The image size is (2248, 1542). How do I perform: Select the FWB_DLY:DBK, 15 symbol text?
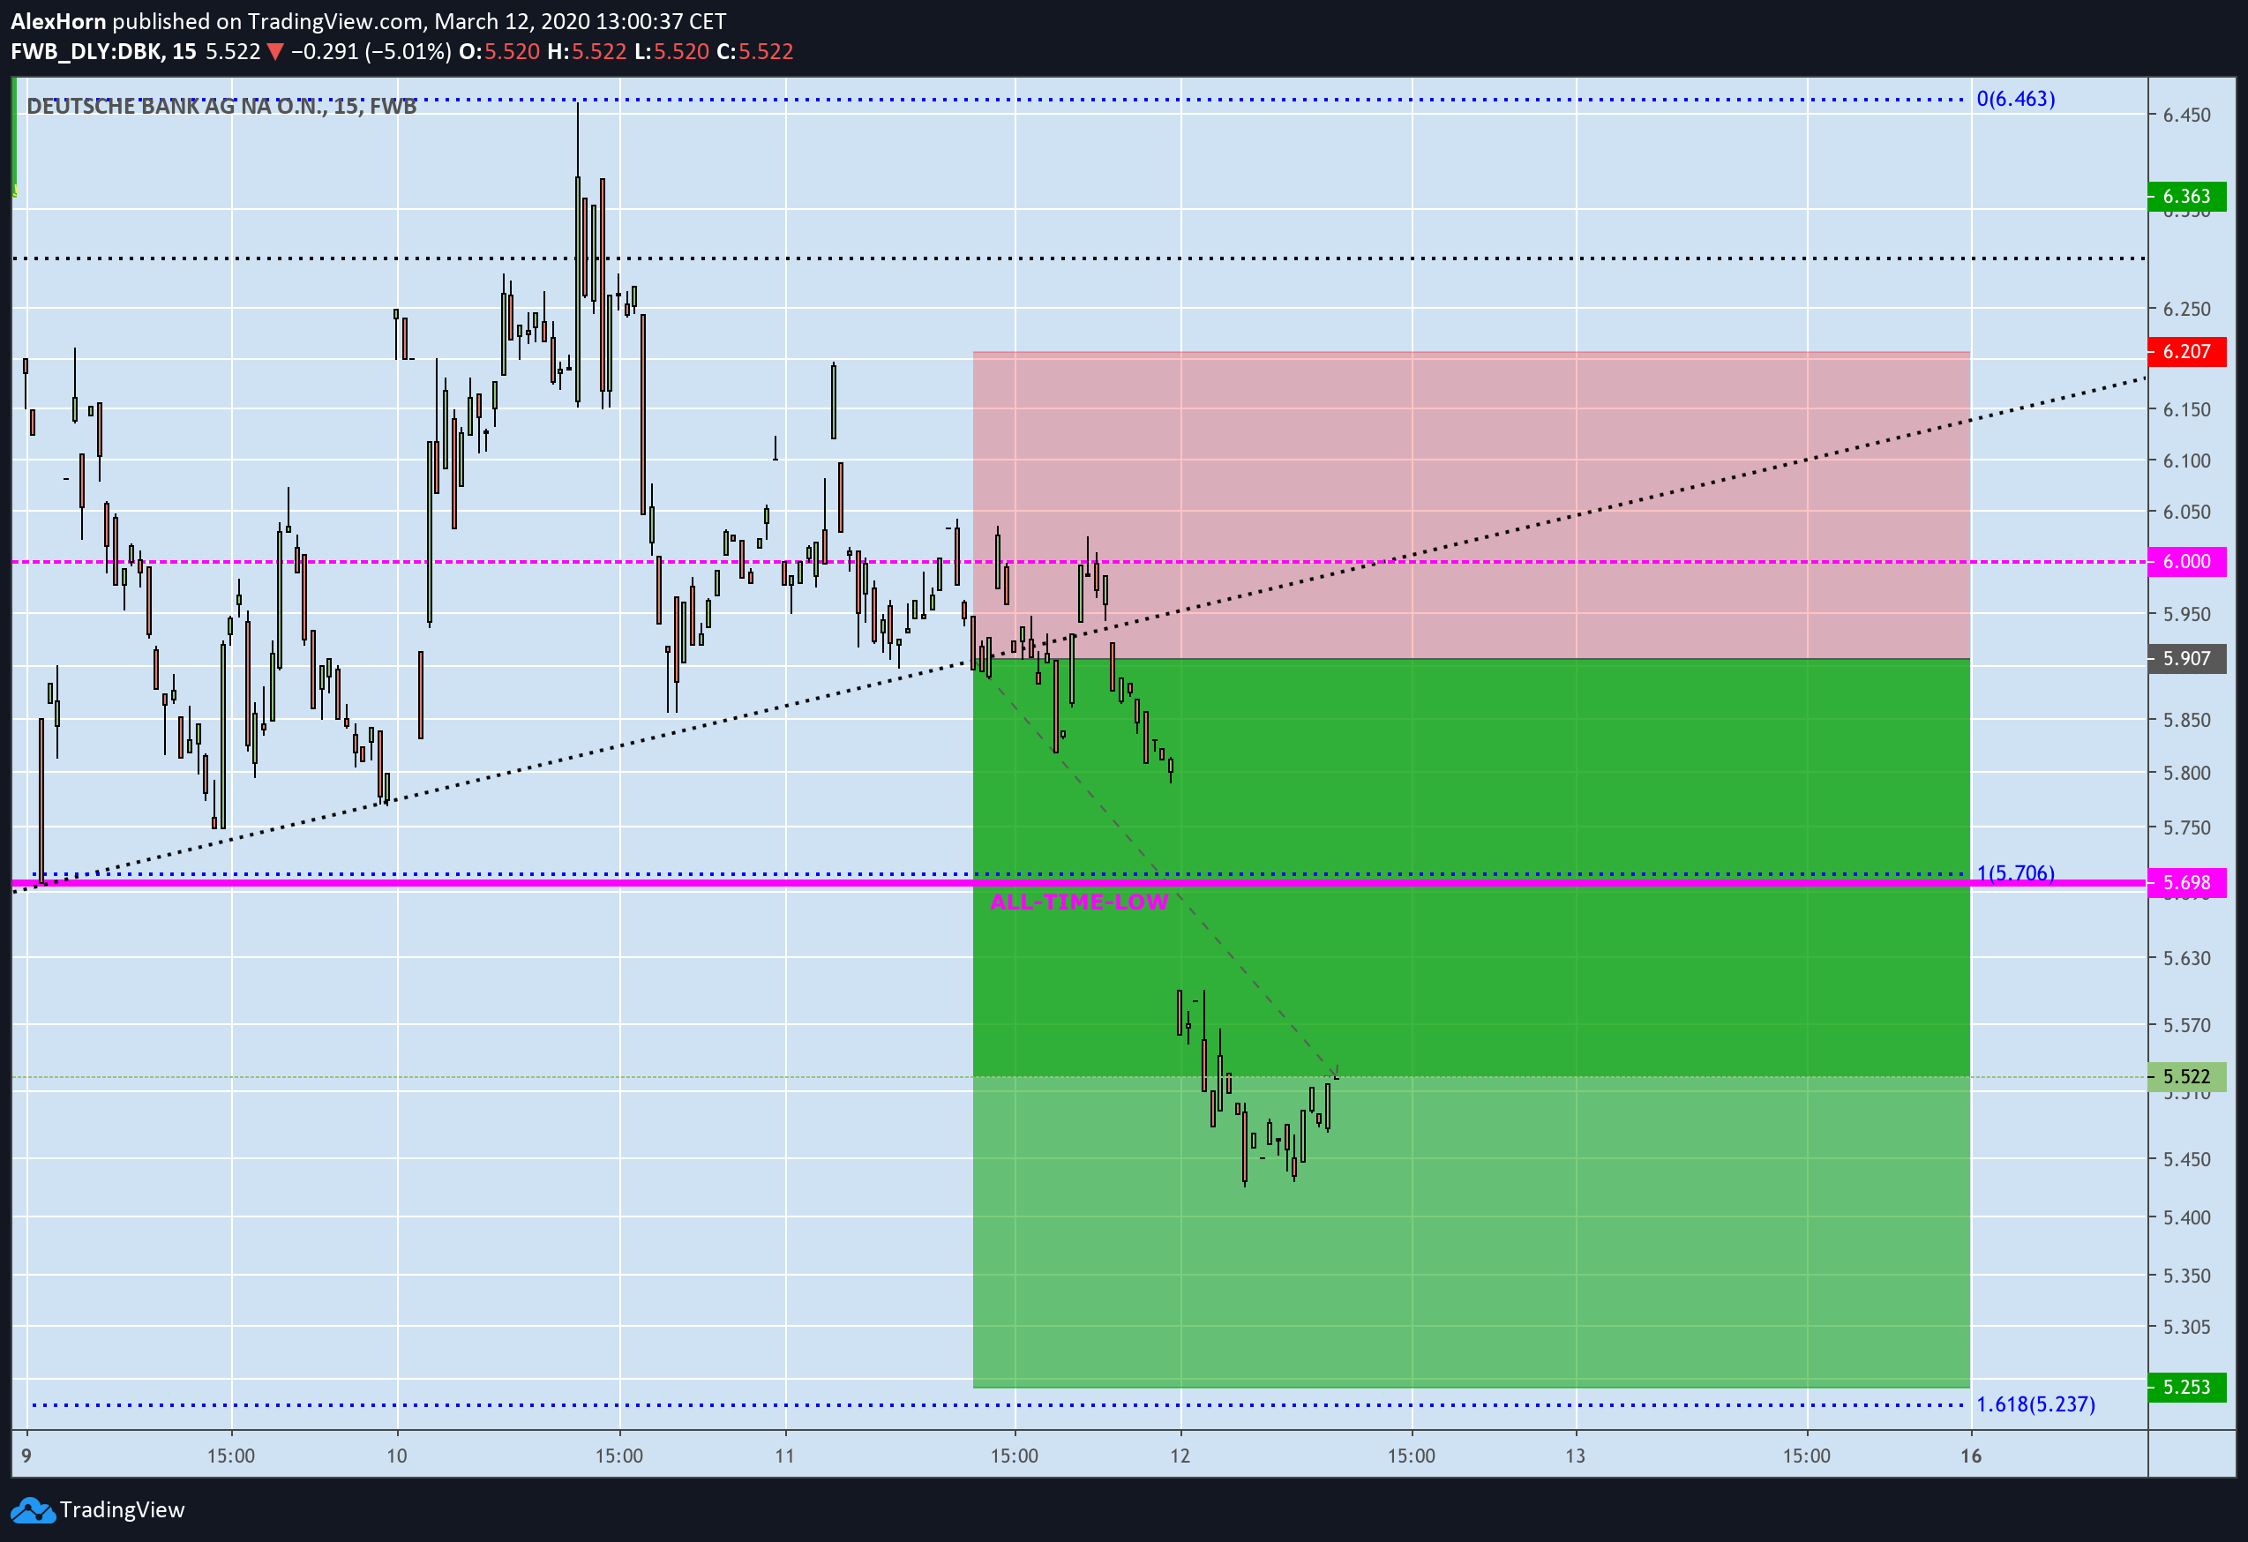click(103, 51)
